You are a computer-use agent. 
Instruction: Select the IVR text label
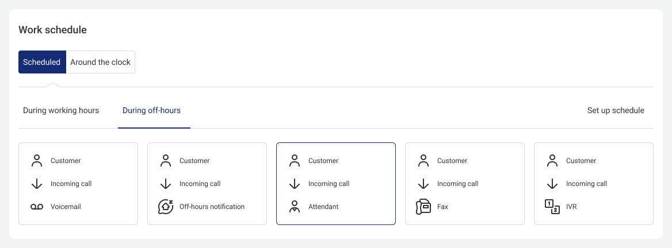click(x=571, y=207)
